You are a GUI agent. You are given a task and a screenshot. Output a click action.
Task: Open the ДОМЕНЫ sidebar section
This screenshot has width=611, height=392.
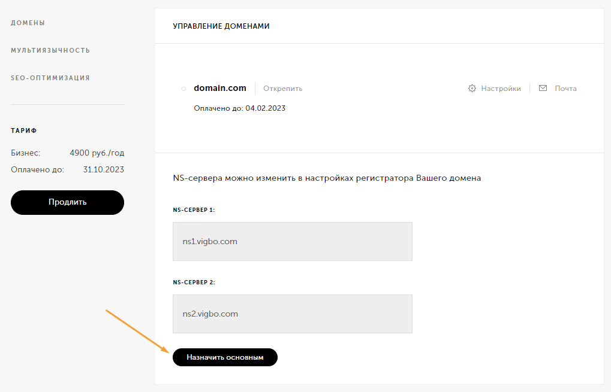click(28, 23)
